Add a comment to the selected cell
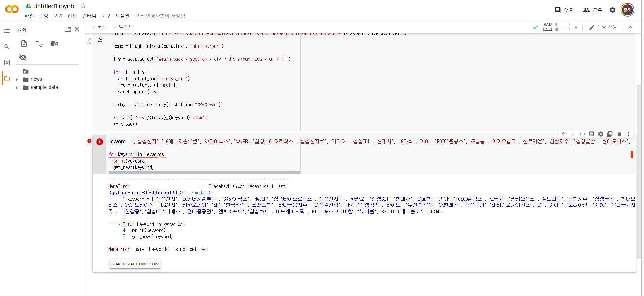Viewport: 644px width, 296px height. tap(591, 134)
